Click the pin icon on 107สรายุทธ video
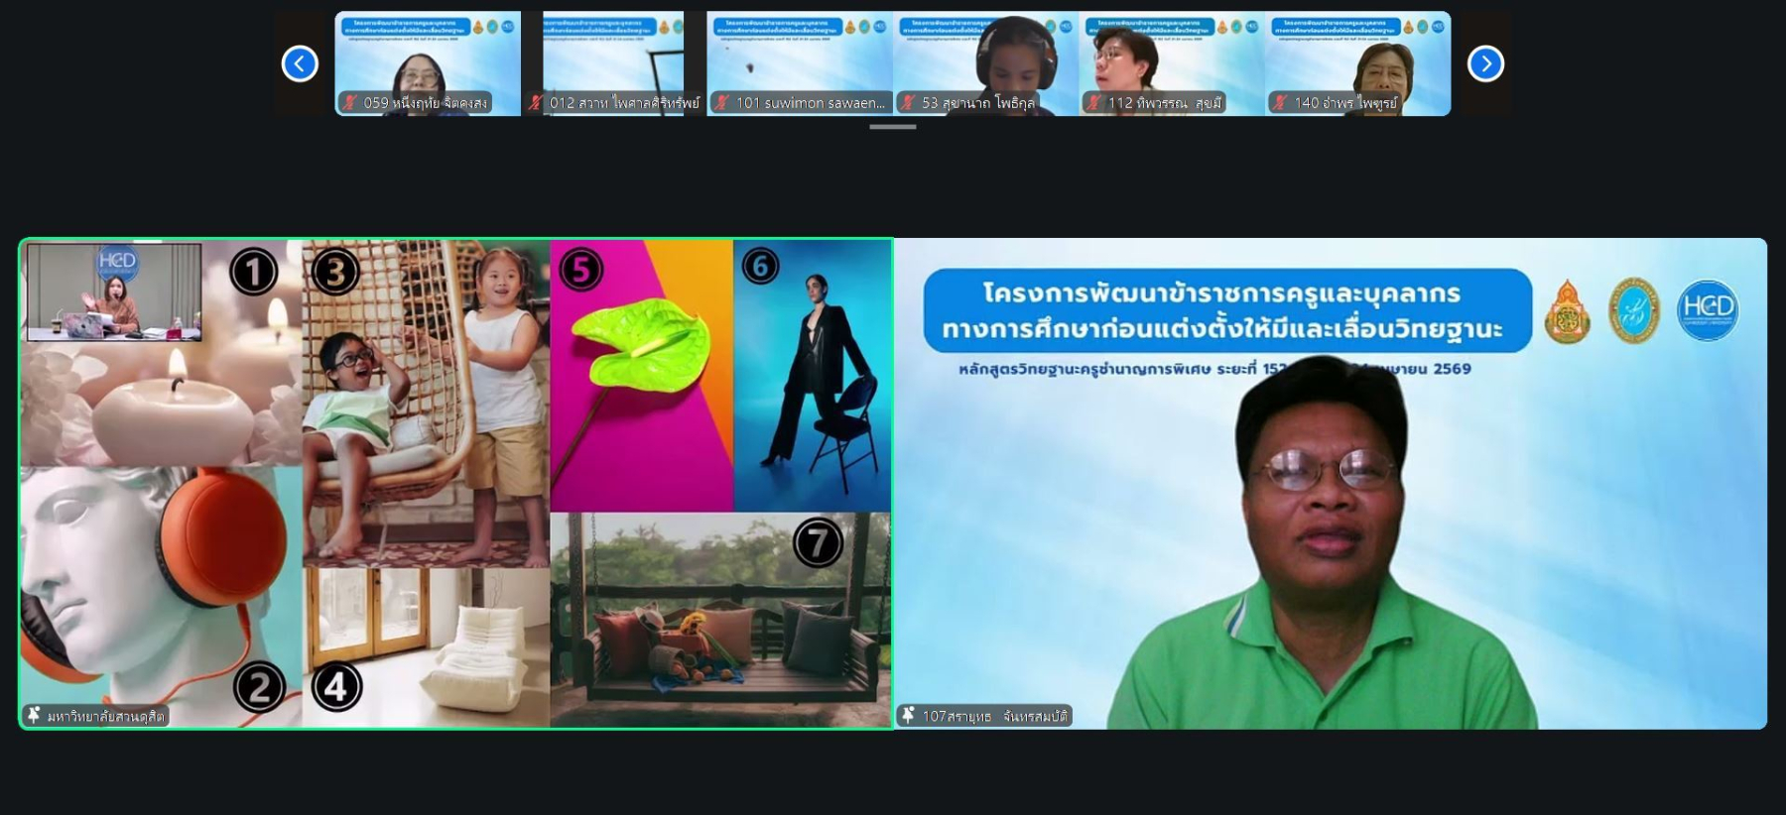Viewport: 1786px width, 815px height. point(908,715)
